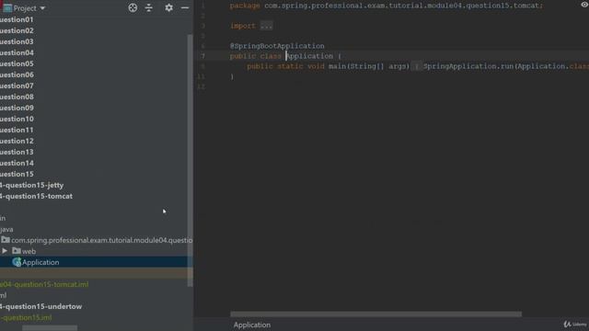Select the question15-undertow module
The height and width of the screenshot is (331, 589).
pyautogui.click(x=40, y=306)
